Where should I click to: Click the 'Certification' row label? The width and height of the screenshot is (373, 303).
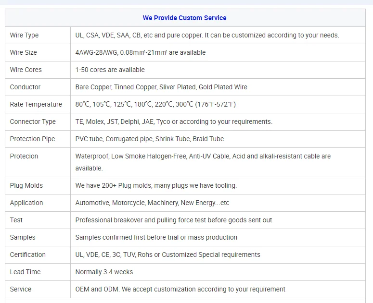click(27, 255)
